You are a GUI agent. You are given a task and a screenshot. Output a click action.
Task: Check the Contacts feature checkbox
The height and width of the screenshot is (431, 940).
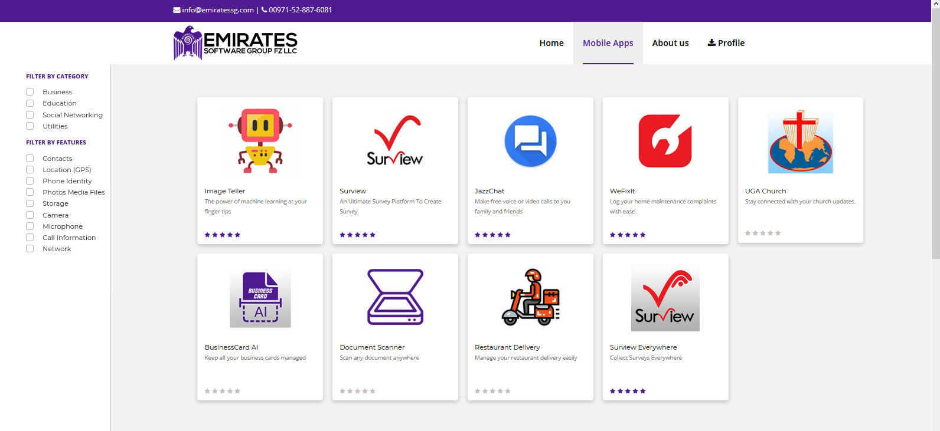pyautogui.click(x=30, y=158)
